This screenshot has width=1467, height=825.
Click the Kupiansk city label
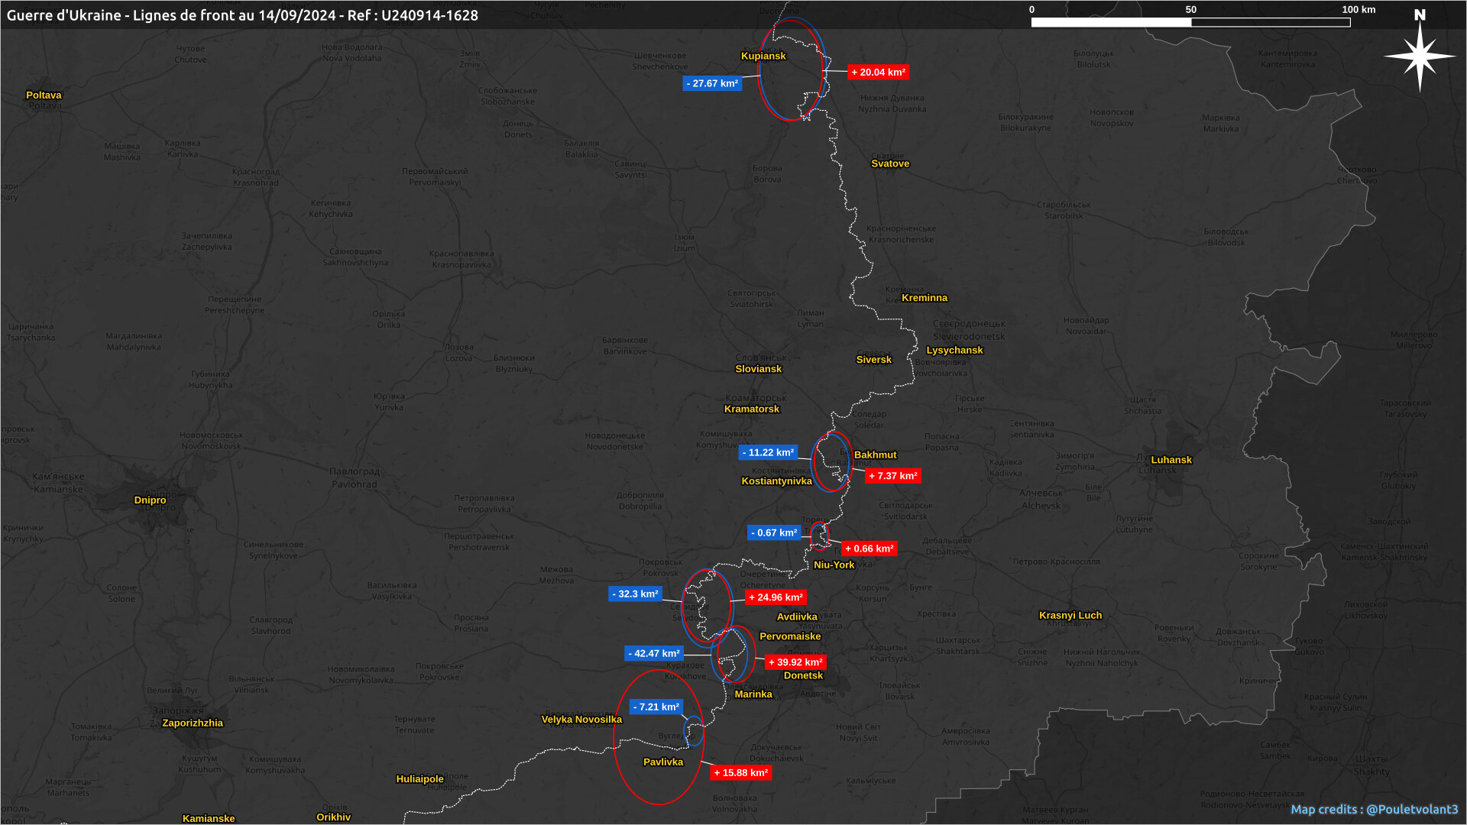tap(763, 56)
